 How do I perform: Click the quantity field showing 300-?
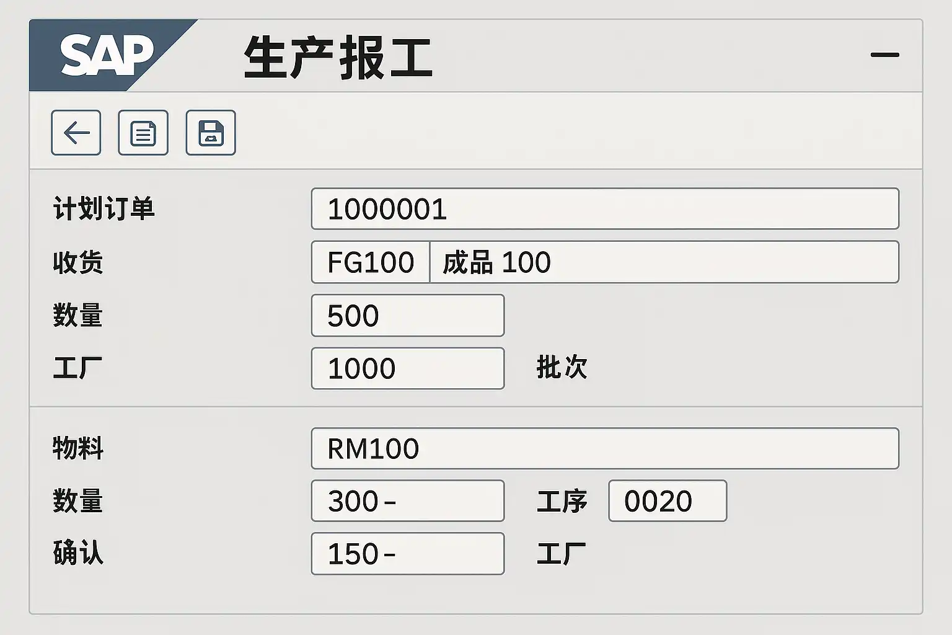(x=407, y=501)
